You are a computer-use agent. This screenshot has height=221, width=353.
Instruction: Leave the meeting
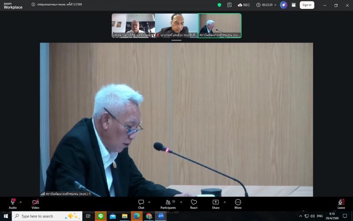pos(341,204)
